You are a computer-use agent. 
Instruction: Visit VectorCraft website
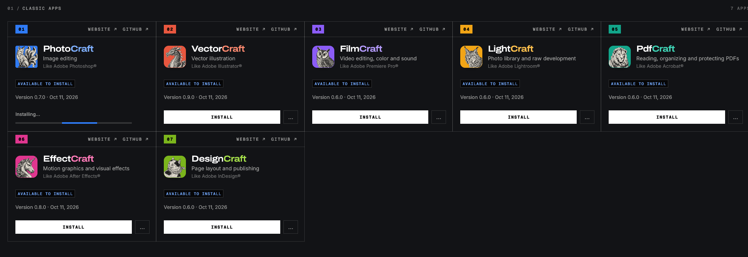click(x=251, y=29)
